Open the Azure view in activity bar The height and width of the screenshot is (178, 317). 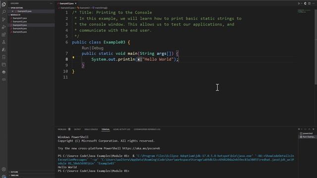3,49
